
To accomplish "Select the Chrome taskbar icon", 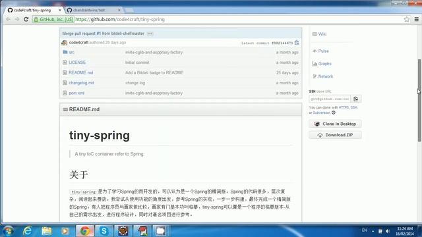I will coord(85,231).
